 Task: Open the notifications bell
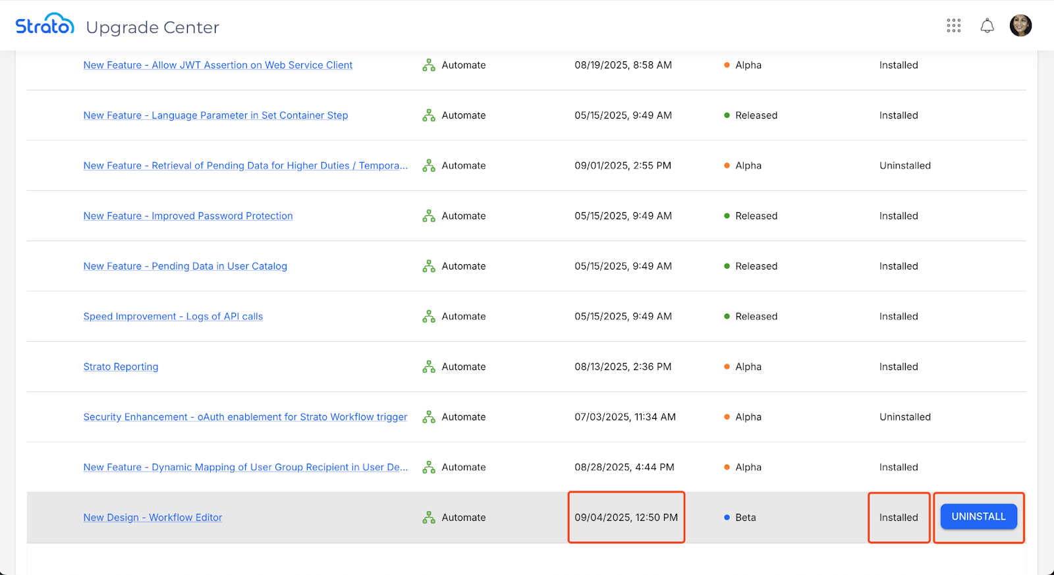987,26
